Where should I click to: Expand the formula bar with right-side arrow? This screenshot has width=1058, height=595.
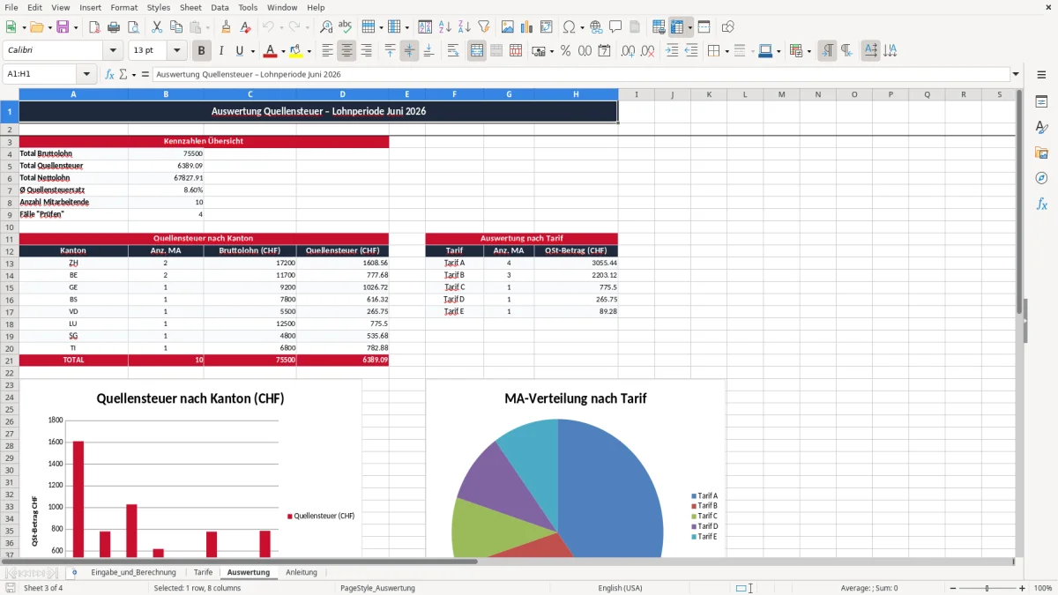(1016, 74)
